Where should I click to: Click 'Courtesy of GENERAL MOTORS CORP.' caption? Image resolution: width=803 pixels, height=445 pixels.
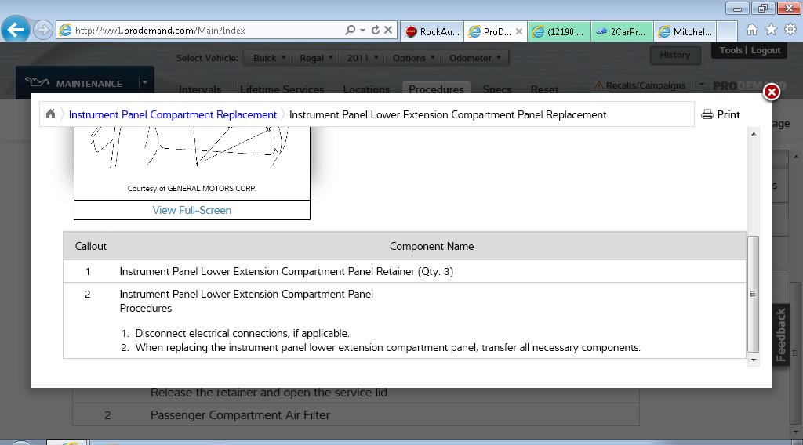point(192,188)
